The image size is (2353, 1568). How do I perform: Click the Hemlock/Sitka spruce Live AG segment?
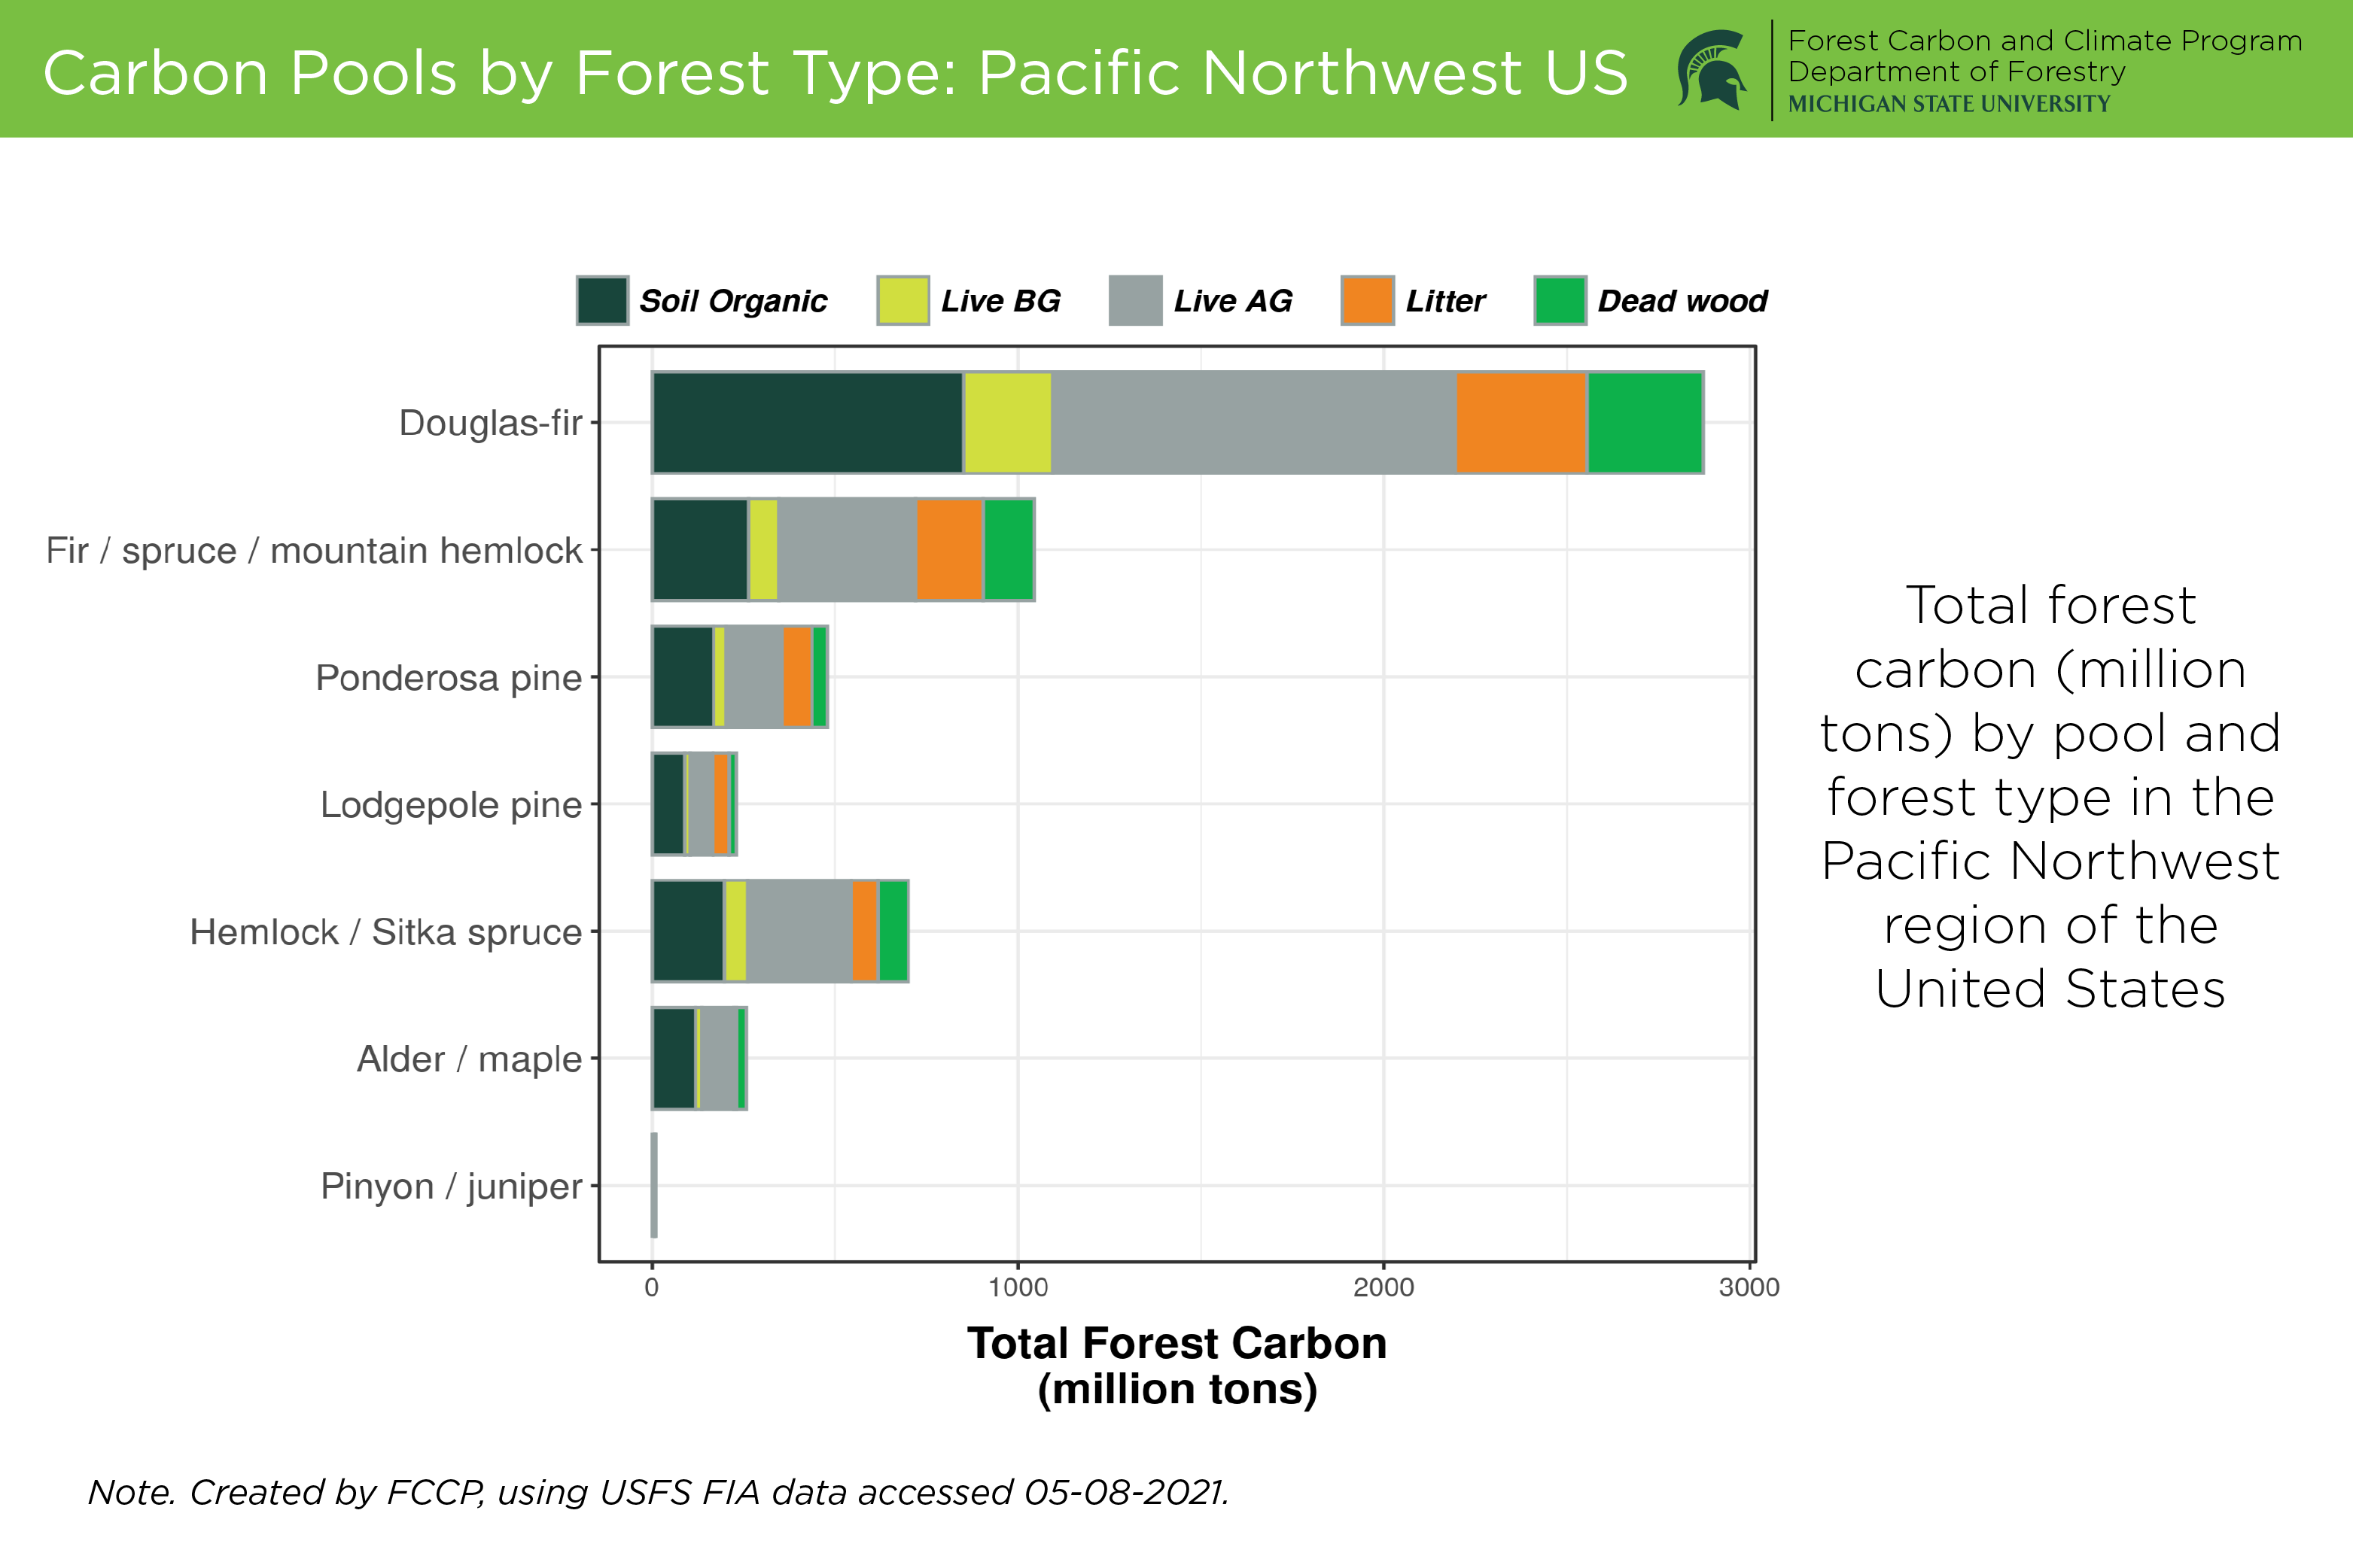(x=799, y=931)
